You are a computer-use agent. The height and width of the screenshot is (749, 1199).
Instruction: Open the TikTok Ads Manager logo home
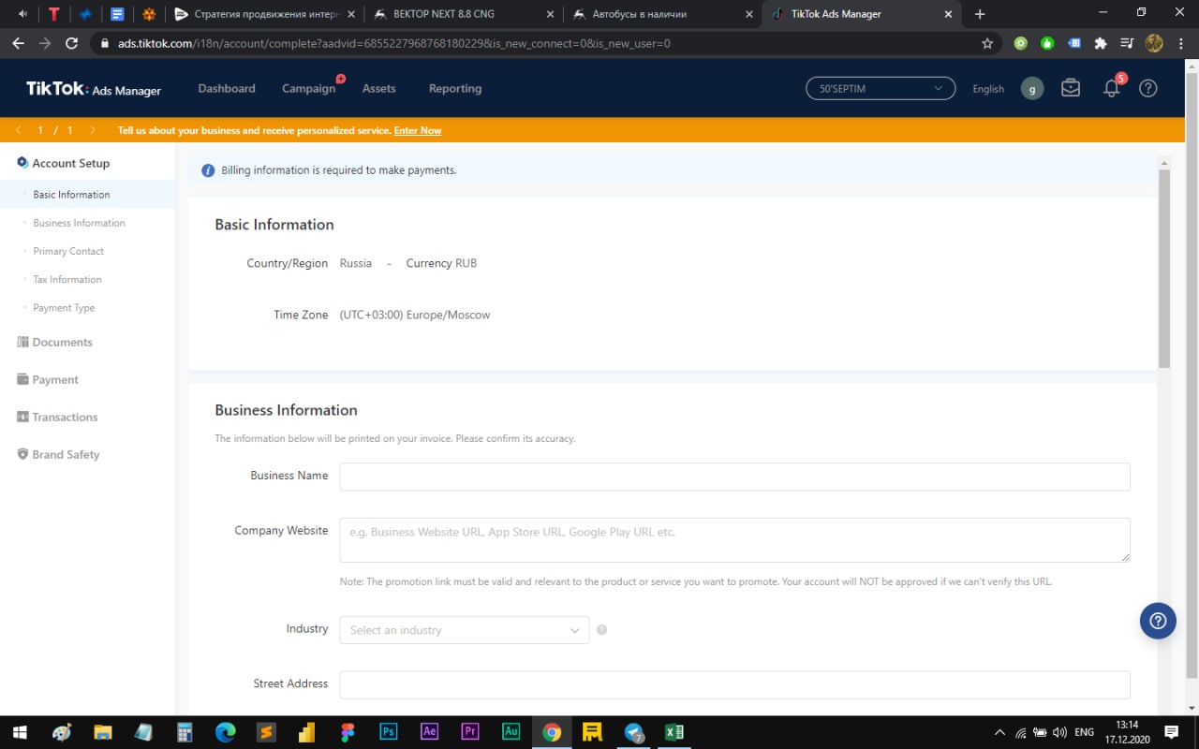(94, 89)
